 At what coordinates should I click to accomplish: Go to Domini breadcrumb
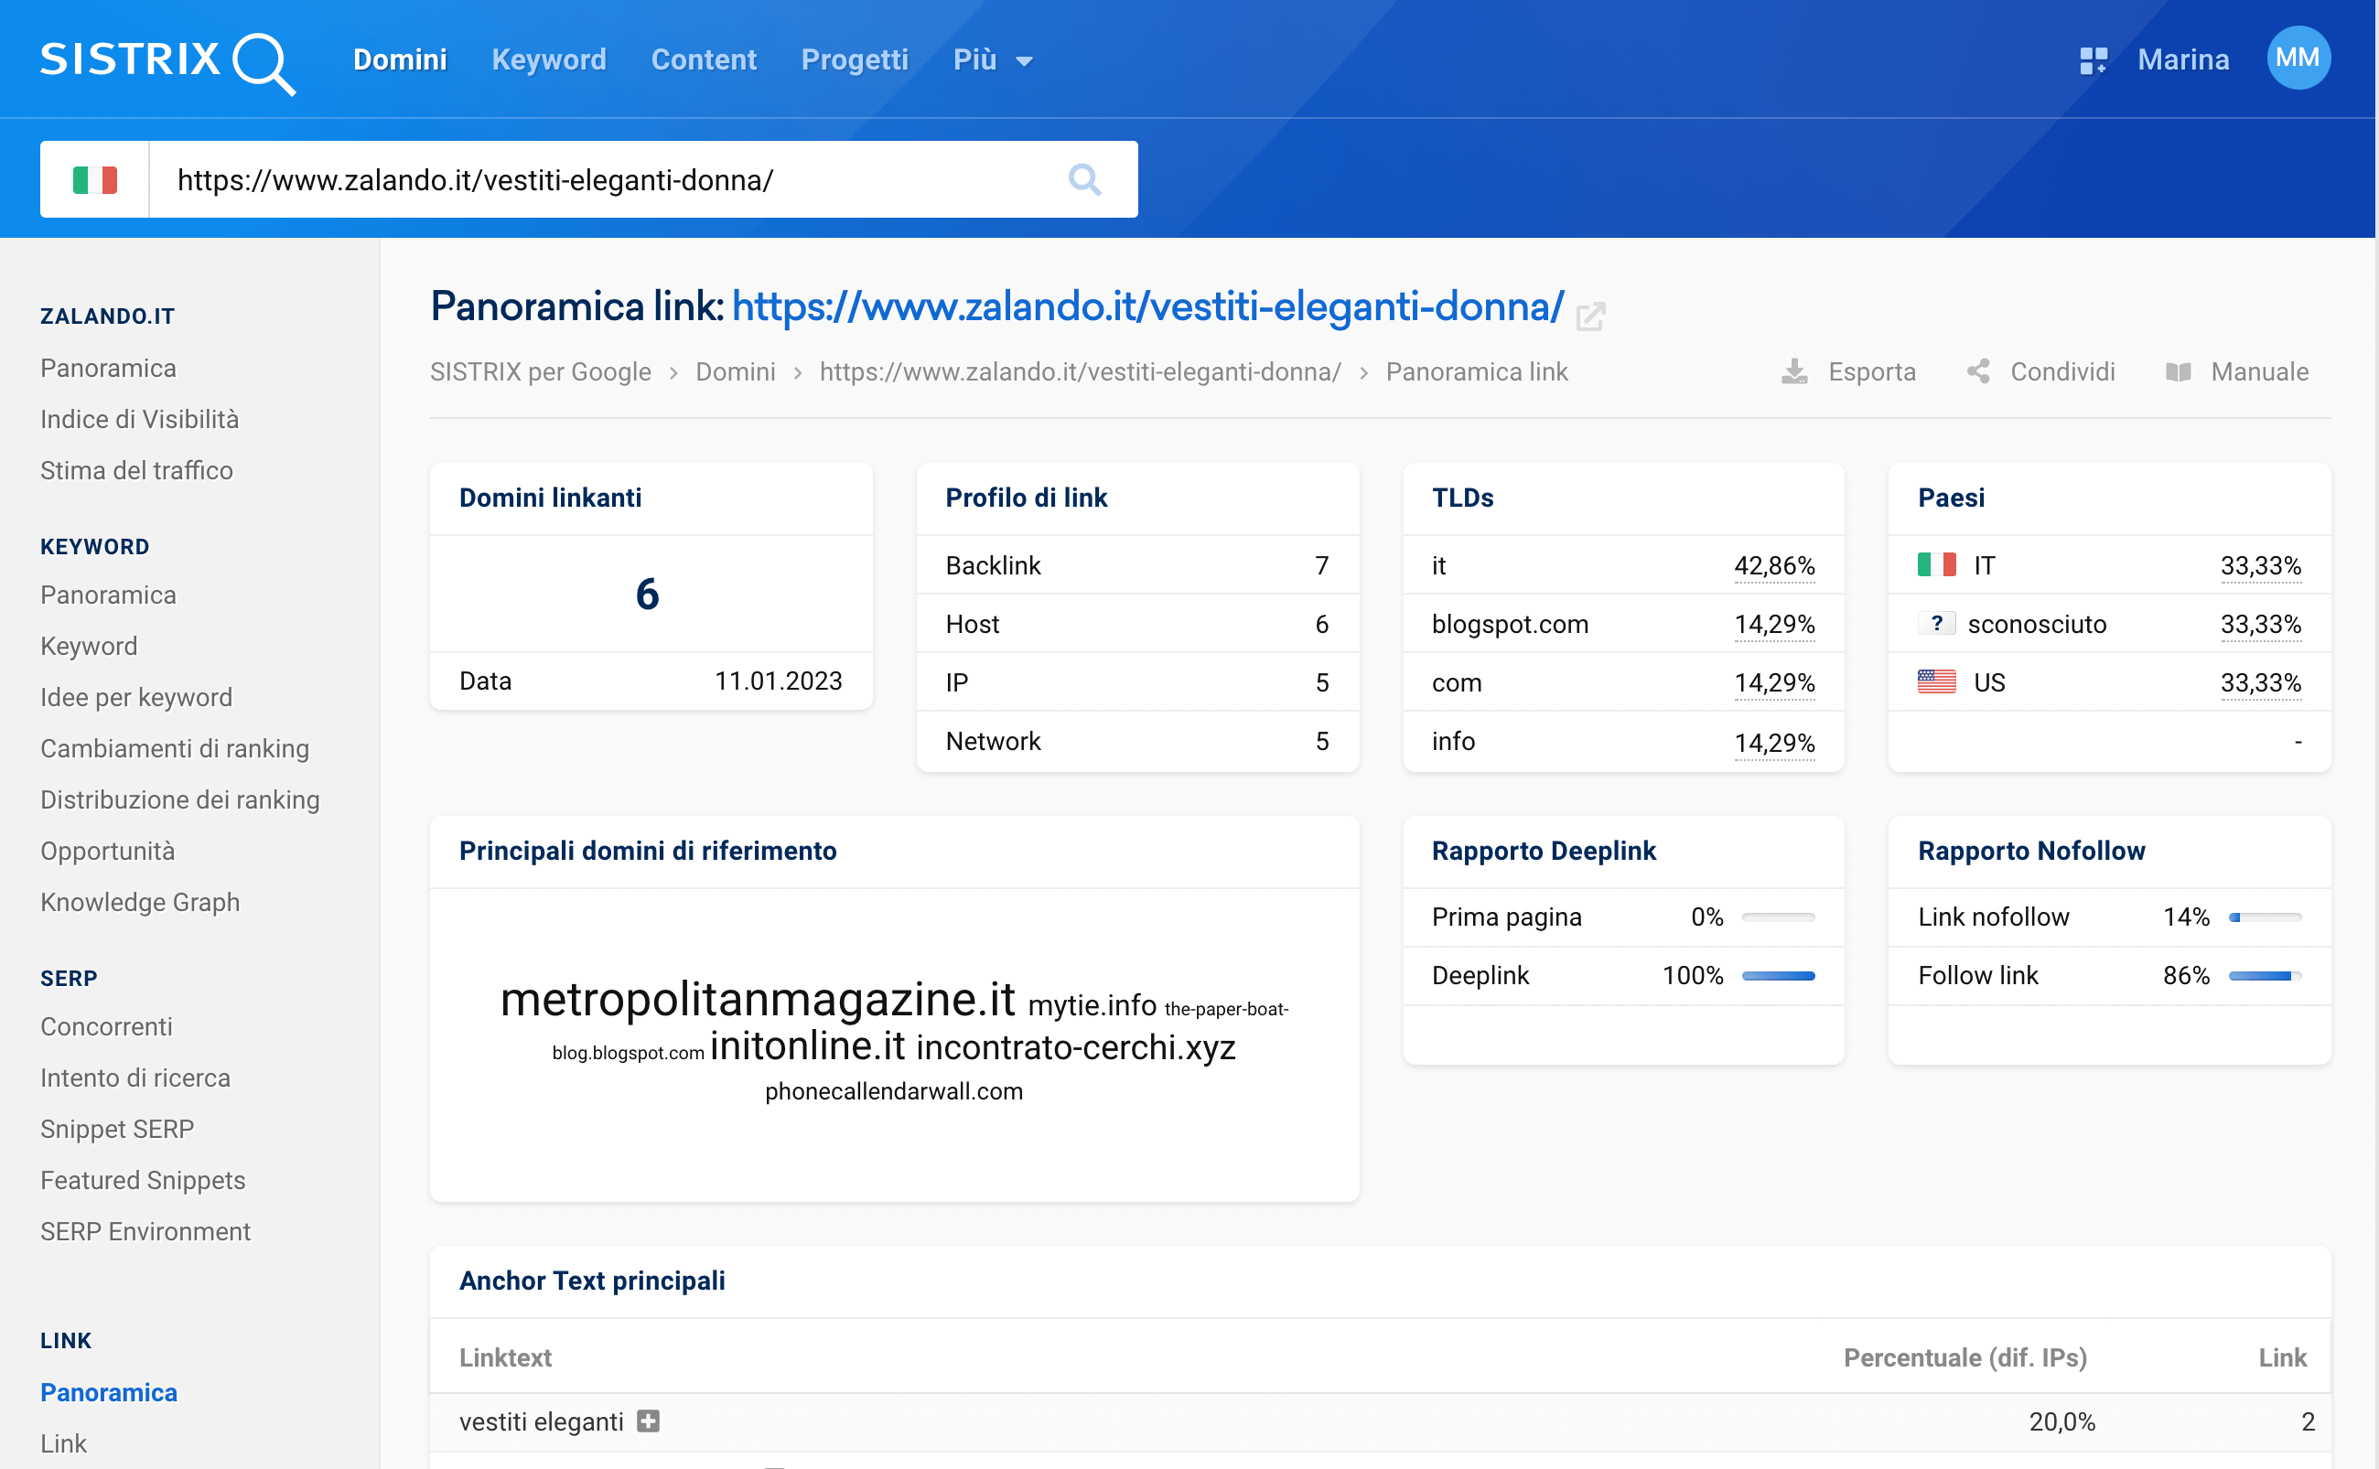(735, 372)
